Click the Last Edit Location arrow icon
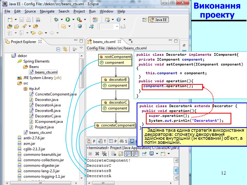 (x=33, y=33)
